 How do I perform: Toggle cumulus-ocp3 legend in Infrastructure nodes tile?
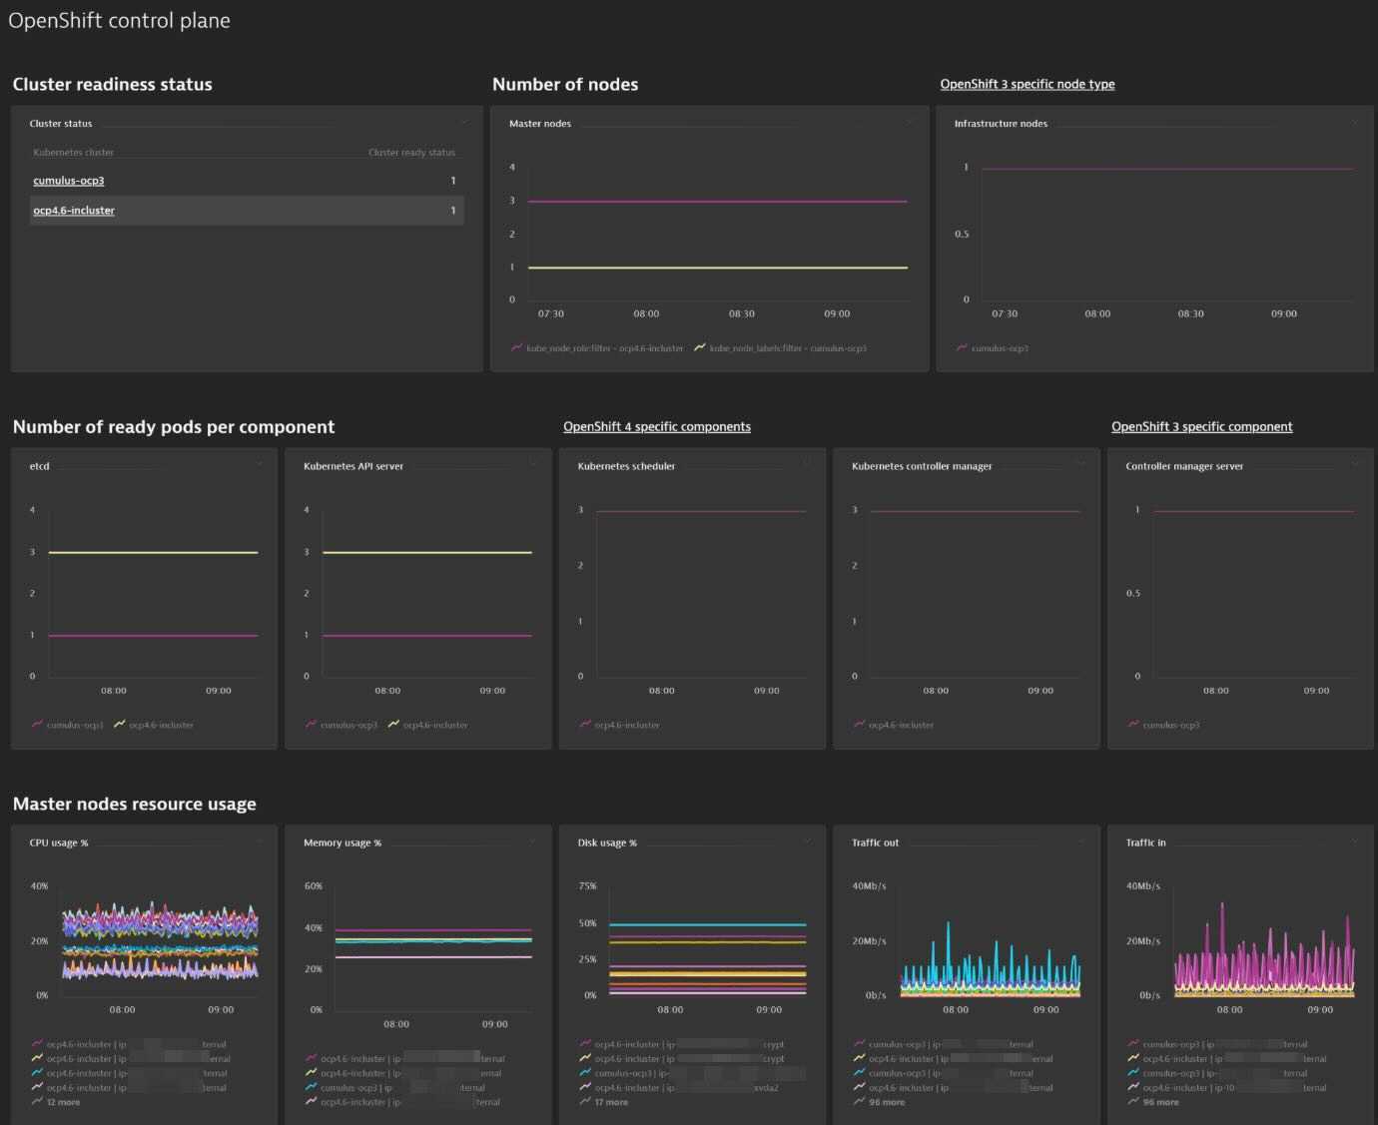992,348
